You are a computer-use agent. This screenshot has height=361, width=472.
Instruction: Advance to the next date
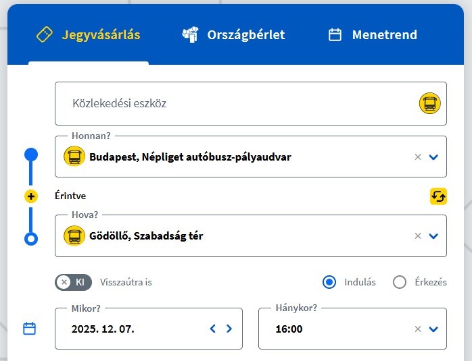229,329
